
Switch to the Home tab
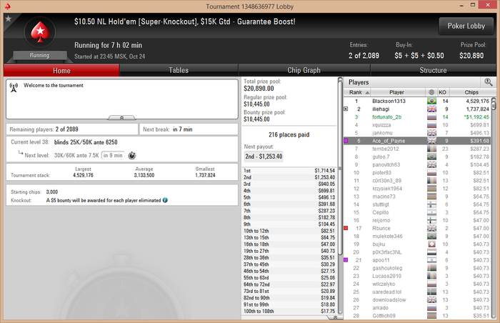[x=61, y=70]
